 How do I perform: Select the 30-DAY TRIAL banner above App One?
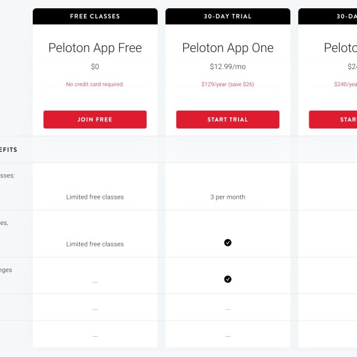coord(227,17)
